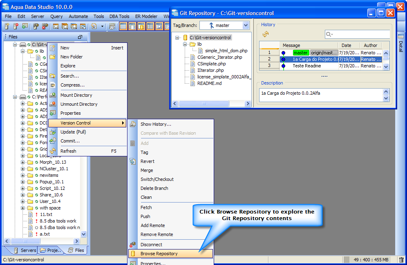Choose Push in the Version Control submenu
The height and width of the screenshot is (265, 407).
click(x=171, y=216)
